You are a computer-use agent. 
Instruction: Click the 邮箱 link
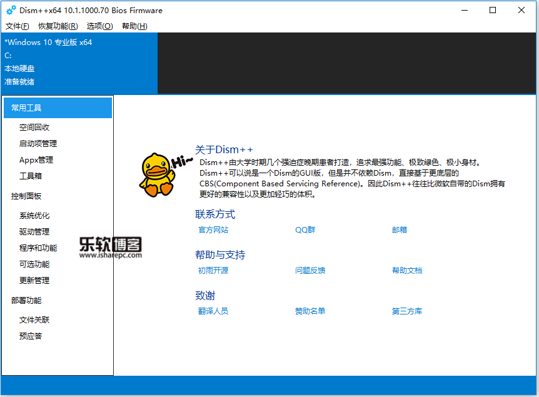(x=400, y=230)
